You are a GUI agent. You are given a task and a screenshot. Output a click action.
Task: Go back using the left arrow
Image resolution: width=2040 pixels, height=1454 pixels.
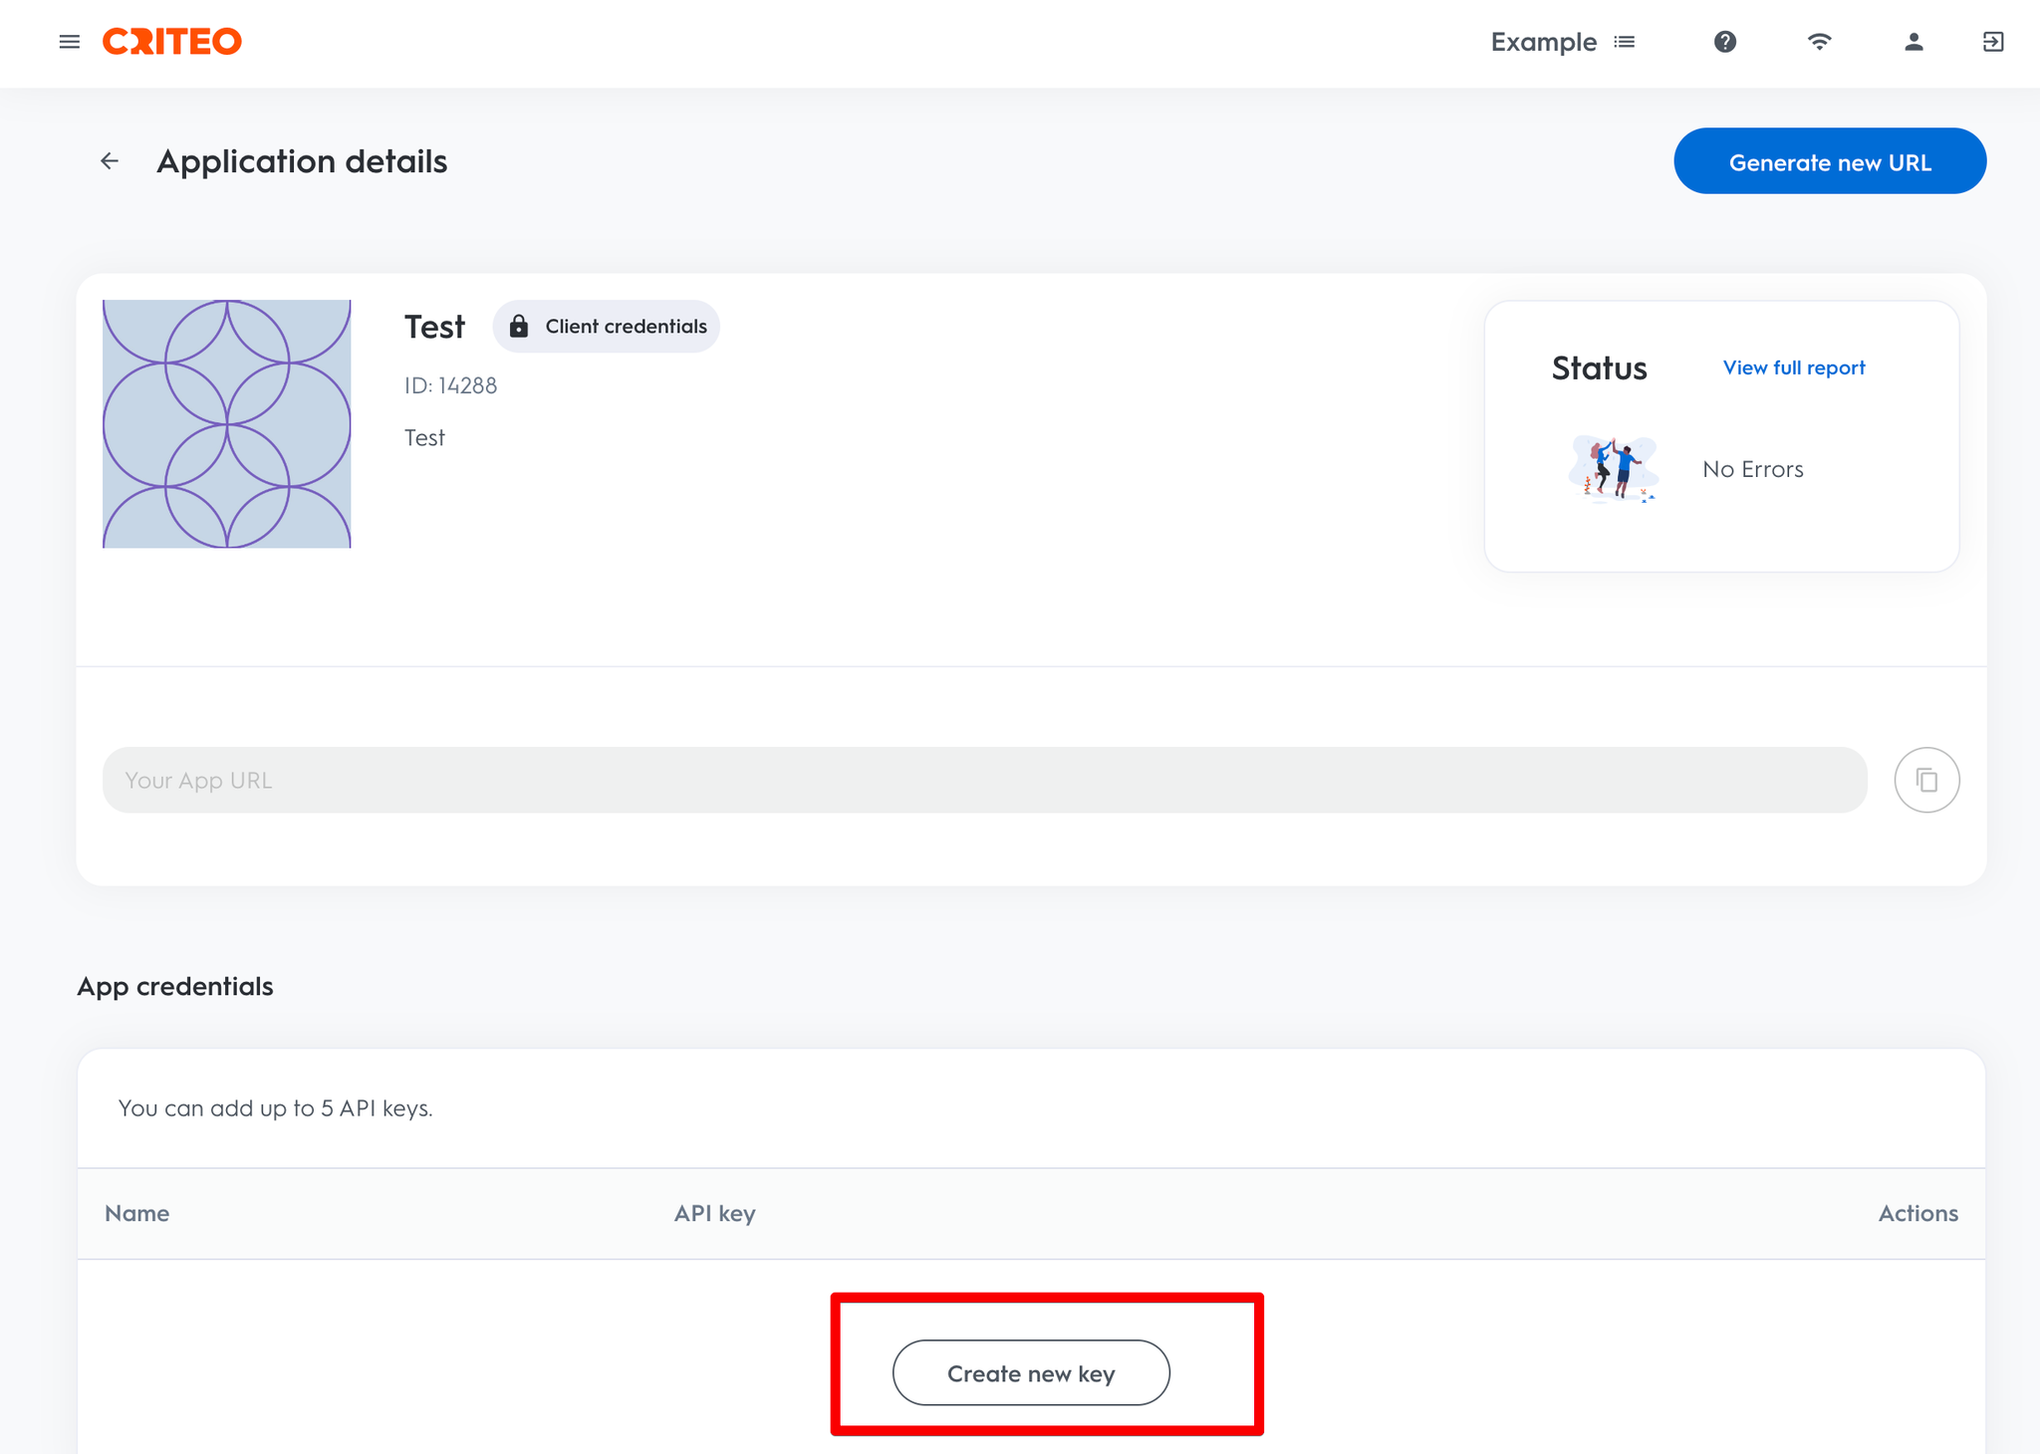point(110,161)
